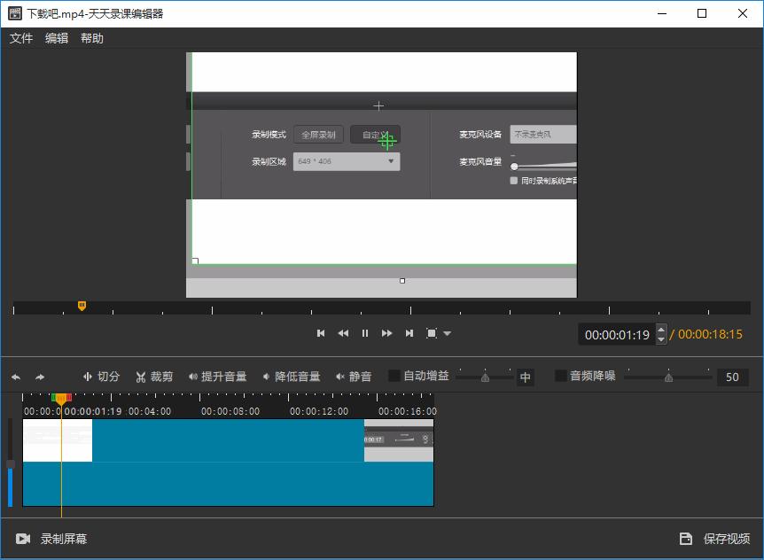This screenshot has height=560, width=764.
Task: Expand the fullscreen options dropdown arrow
Action: click(x=448, y=334)
